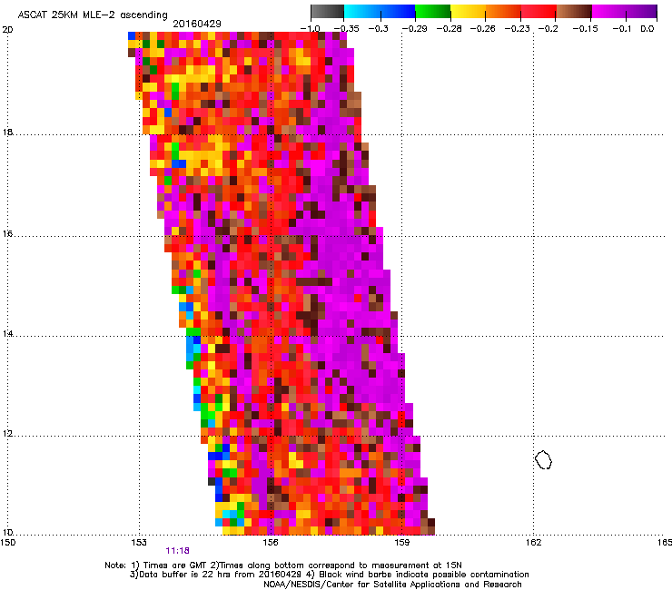This screenshot has height=590, width=672.
Task: Click the -1.0 color scale label
Action: coord(310,29)
